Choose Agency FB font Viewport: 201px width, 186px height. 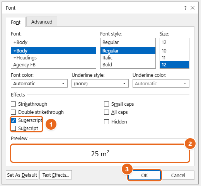click(x=53, y=64)
